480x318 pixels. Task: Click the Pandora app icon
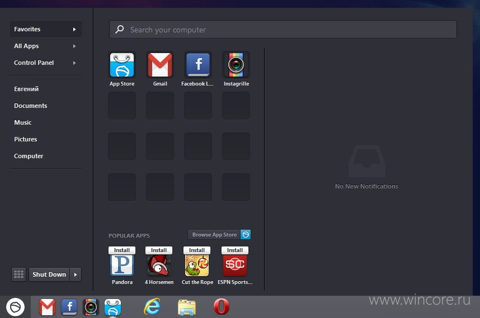[122, 265]
